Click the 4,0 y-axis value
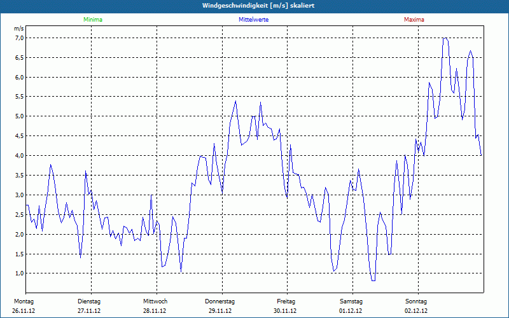Screen dimensions: 509x318 pyautogui.click(x=19, y=155)
